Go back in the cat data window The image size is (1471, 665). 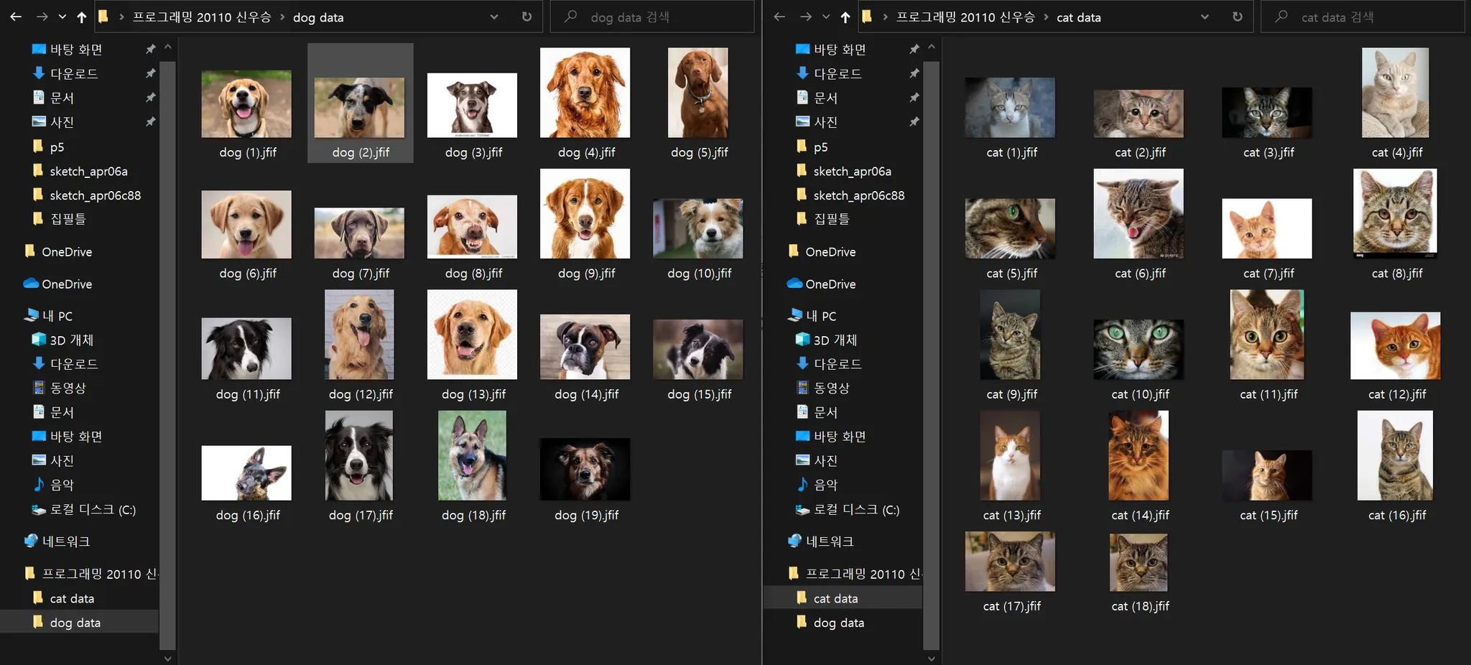coord(779,17)
